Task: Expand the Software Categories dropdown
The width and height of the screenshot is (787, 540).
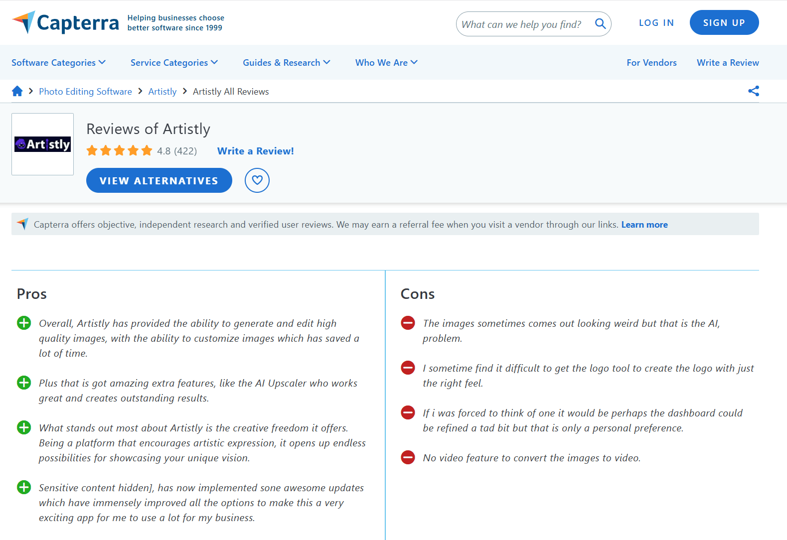Action: (58, 63)
